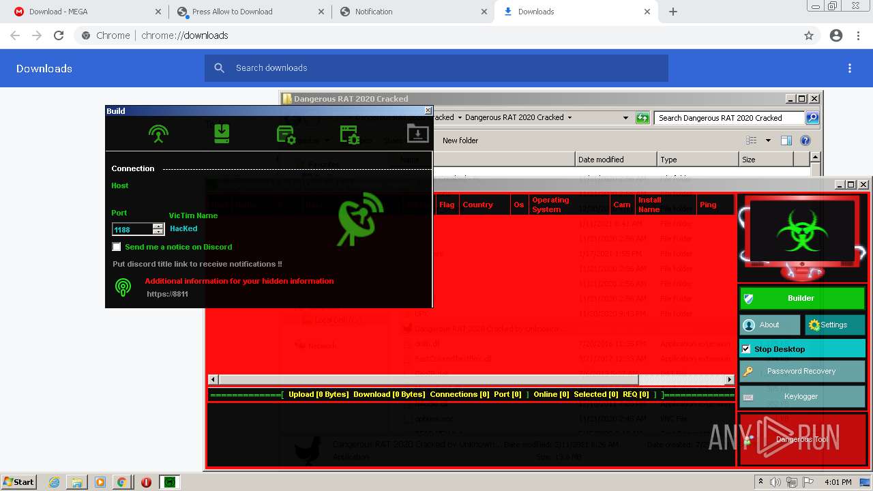Go back in Chrome
The height and width of the screenshot is (491, 873).
15,35
